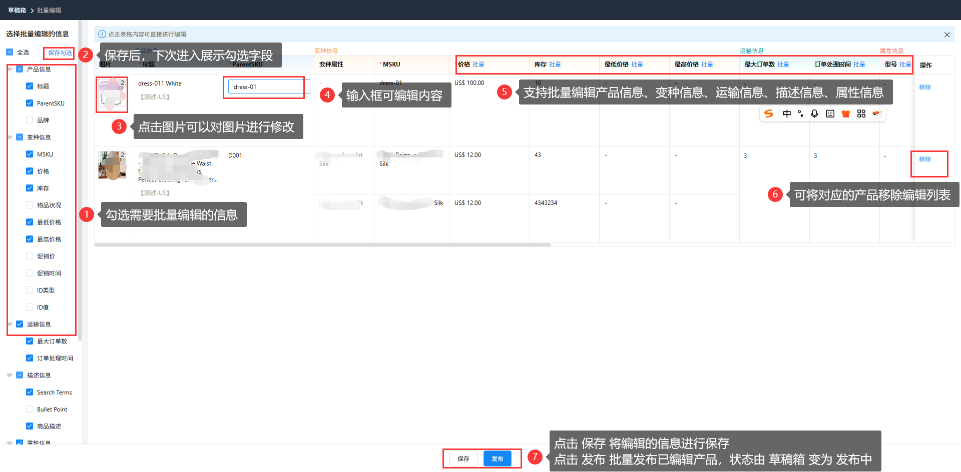Viewport: 961px width, 472px height.
Task: Enable the 物品状况 checkbox
Action: point(30,205)
